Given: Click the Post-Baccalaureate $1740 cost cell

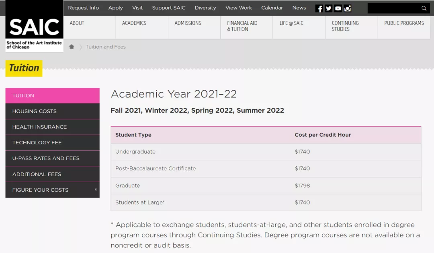Looking at the screenshot, I should (302, 168).
